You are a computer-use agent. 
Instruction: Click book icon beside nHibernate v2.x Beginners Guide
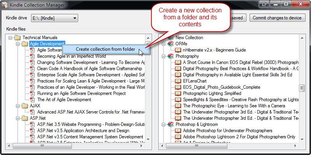[x=178, y=50]
